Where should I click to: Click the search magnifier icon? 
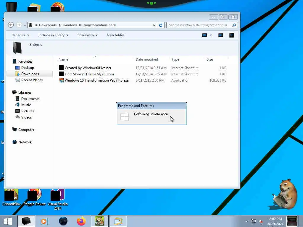coord(234,25)
